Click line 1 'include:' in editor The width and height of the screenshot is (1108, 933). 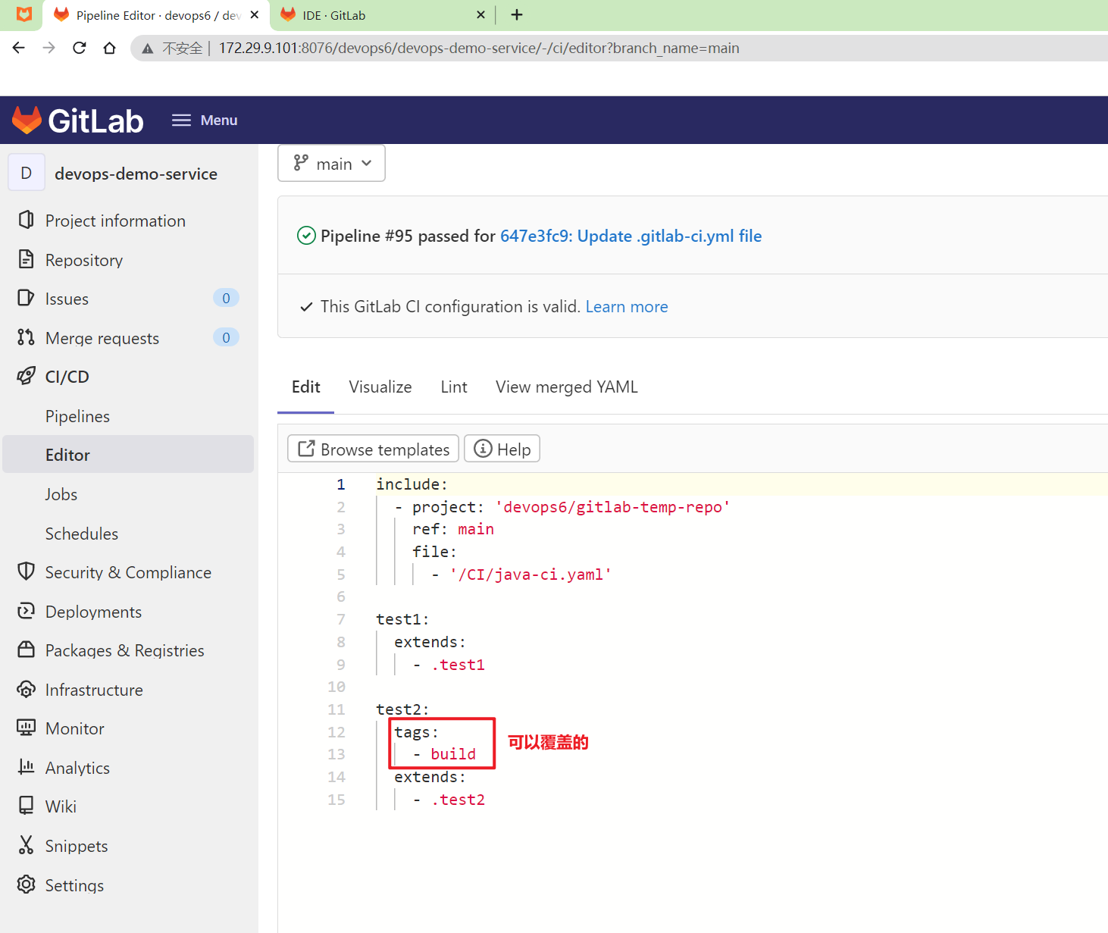point(412,484)
